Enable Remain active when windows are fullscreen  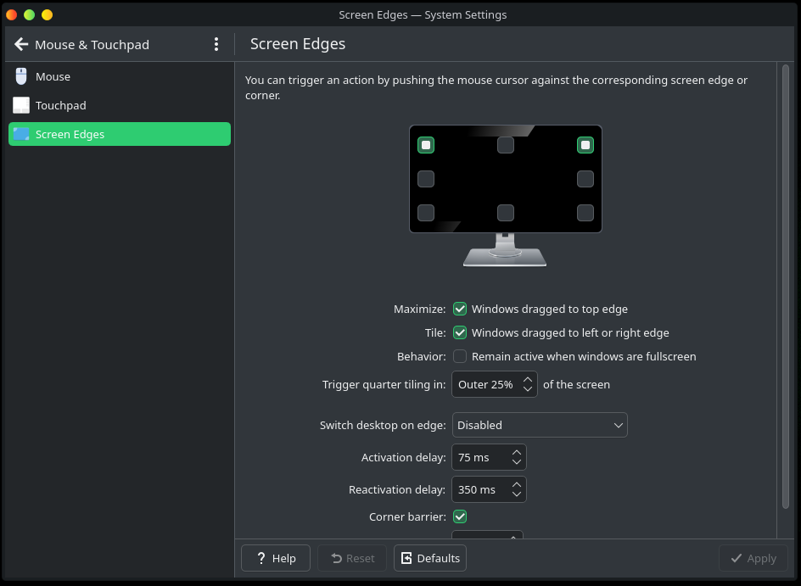click(460, 356)
